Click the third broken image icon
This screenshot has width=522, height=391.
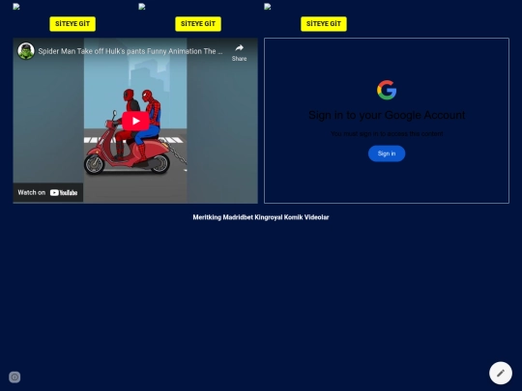tap(268, 7)
